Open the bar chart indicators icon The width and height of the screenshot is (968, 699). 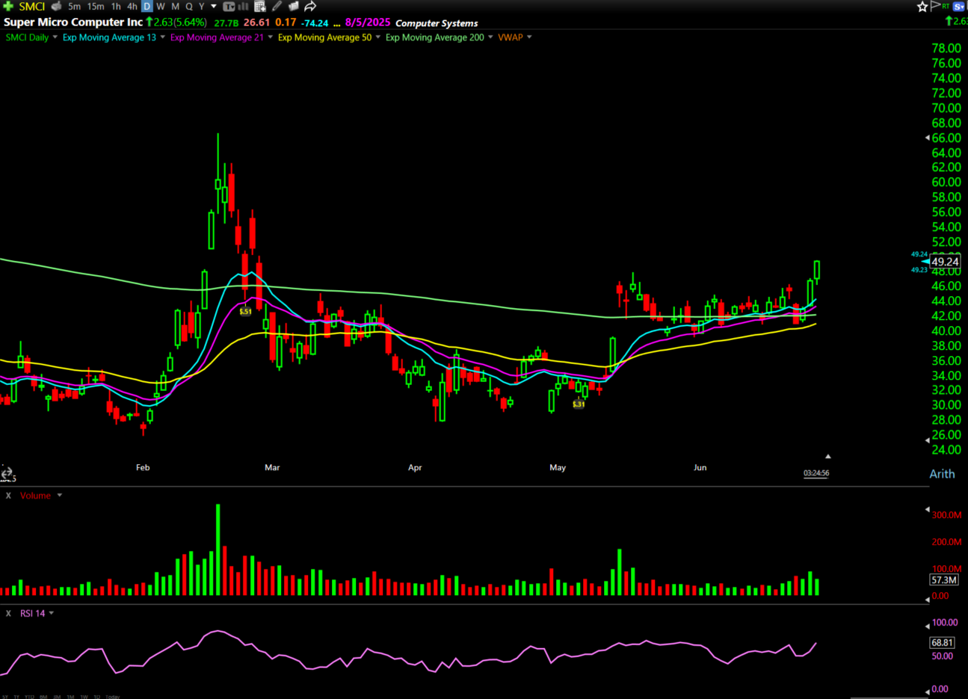click(x=243, y=6)
